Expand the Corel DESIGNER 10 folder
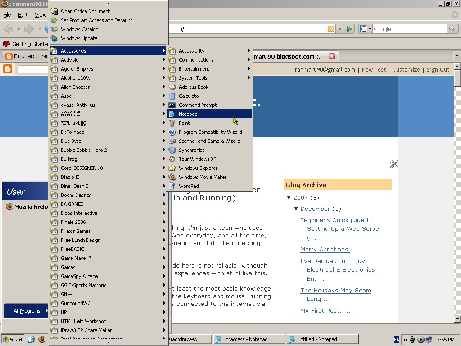The height and width of the screenshot is (346, 461). click(108, 168)
